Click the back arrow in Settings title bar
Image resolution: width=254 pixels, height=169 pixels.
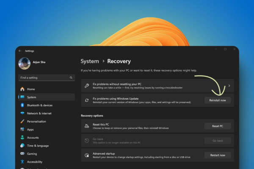coord(20,51)
